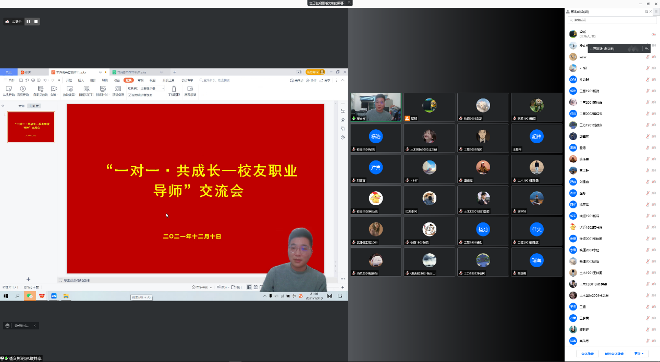Click the 全体静音 mute all button
660x362 pixels.
coord(588,354)
